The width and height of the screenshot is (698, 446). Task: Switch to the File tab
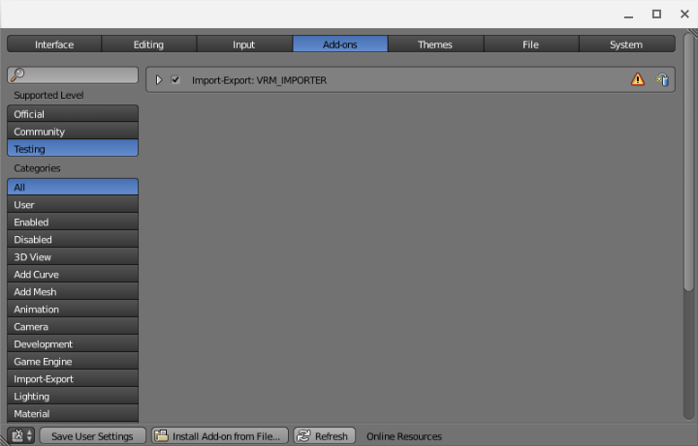point(531,44)
